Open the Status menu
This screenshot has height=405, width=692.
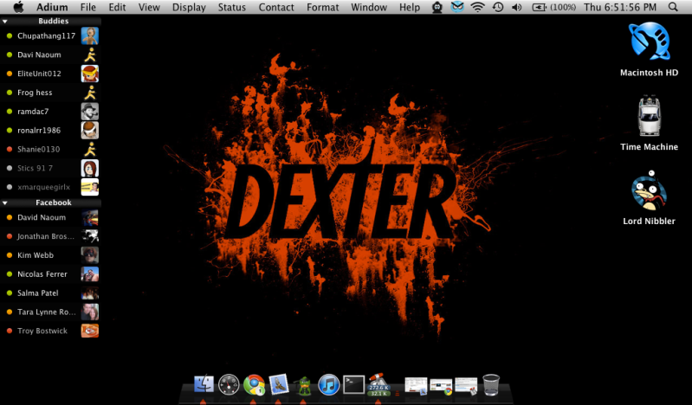pos(232,7)
